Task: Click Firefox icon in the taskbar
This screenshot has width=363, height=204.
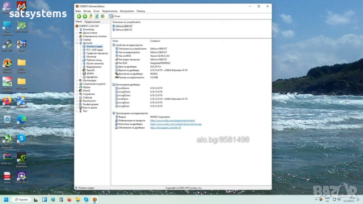Action: [69, 199]
